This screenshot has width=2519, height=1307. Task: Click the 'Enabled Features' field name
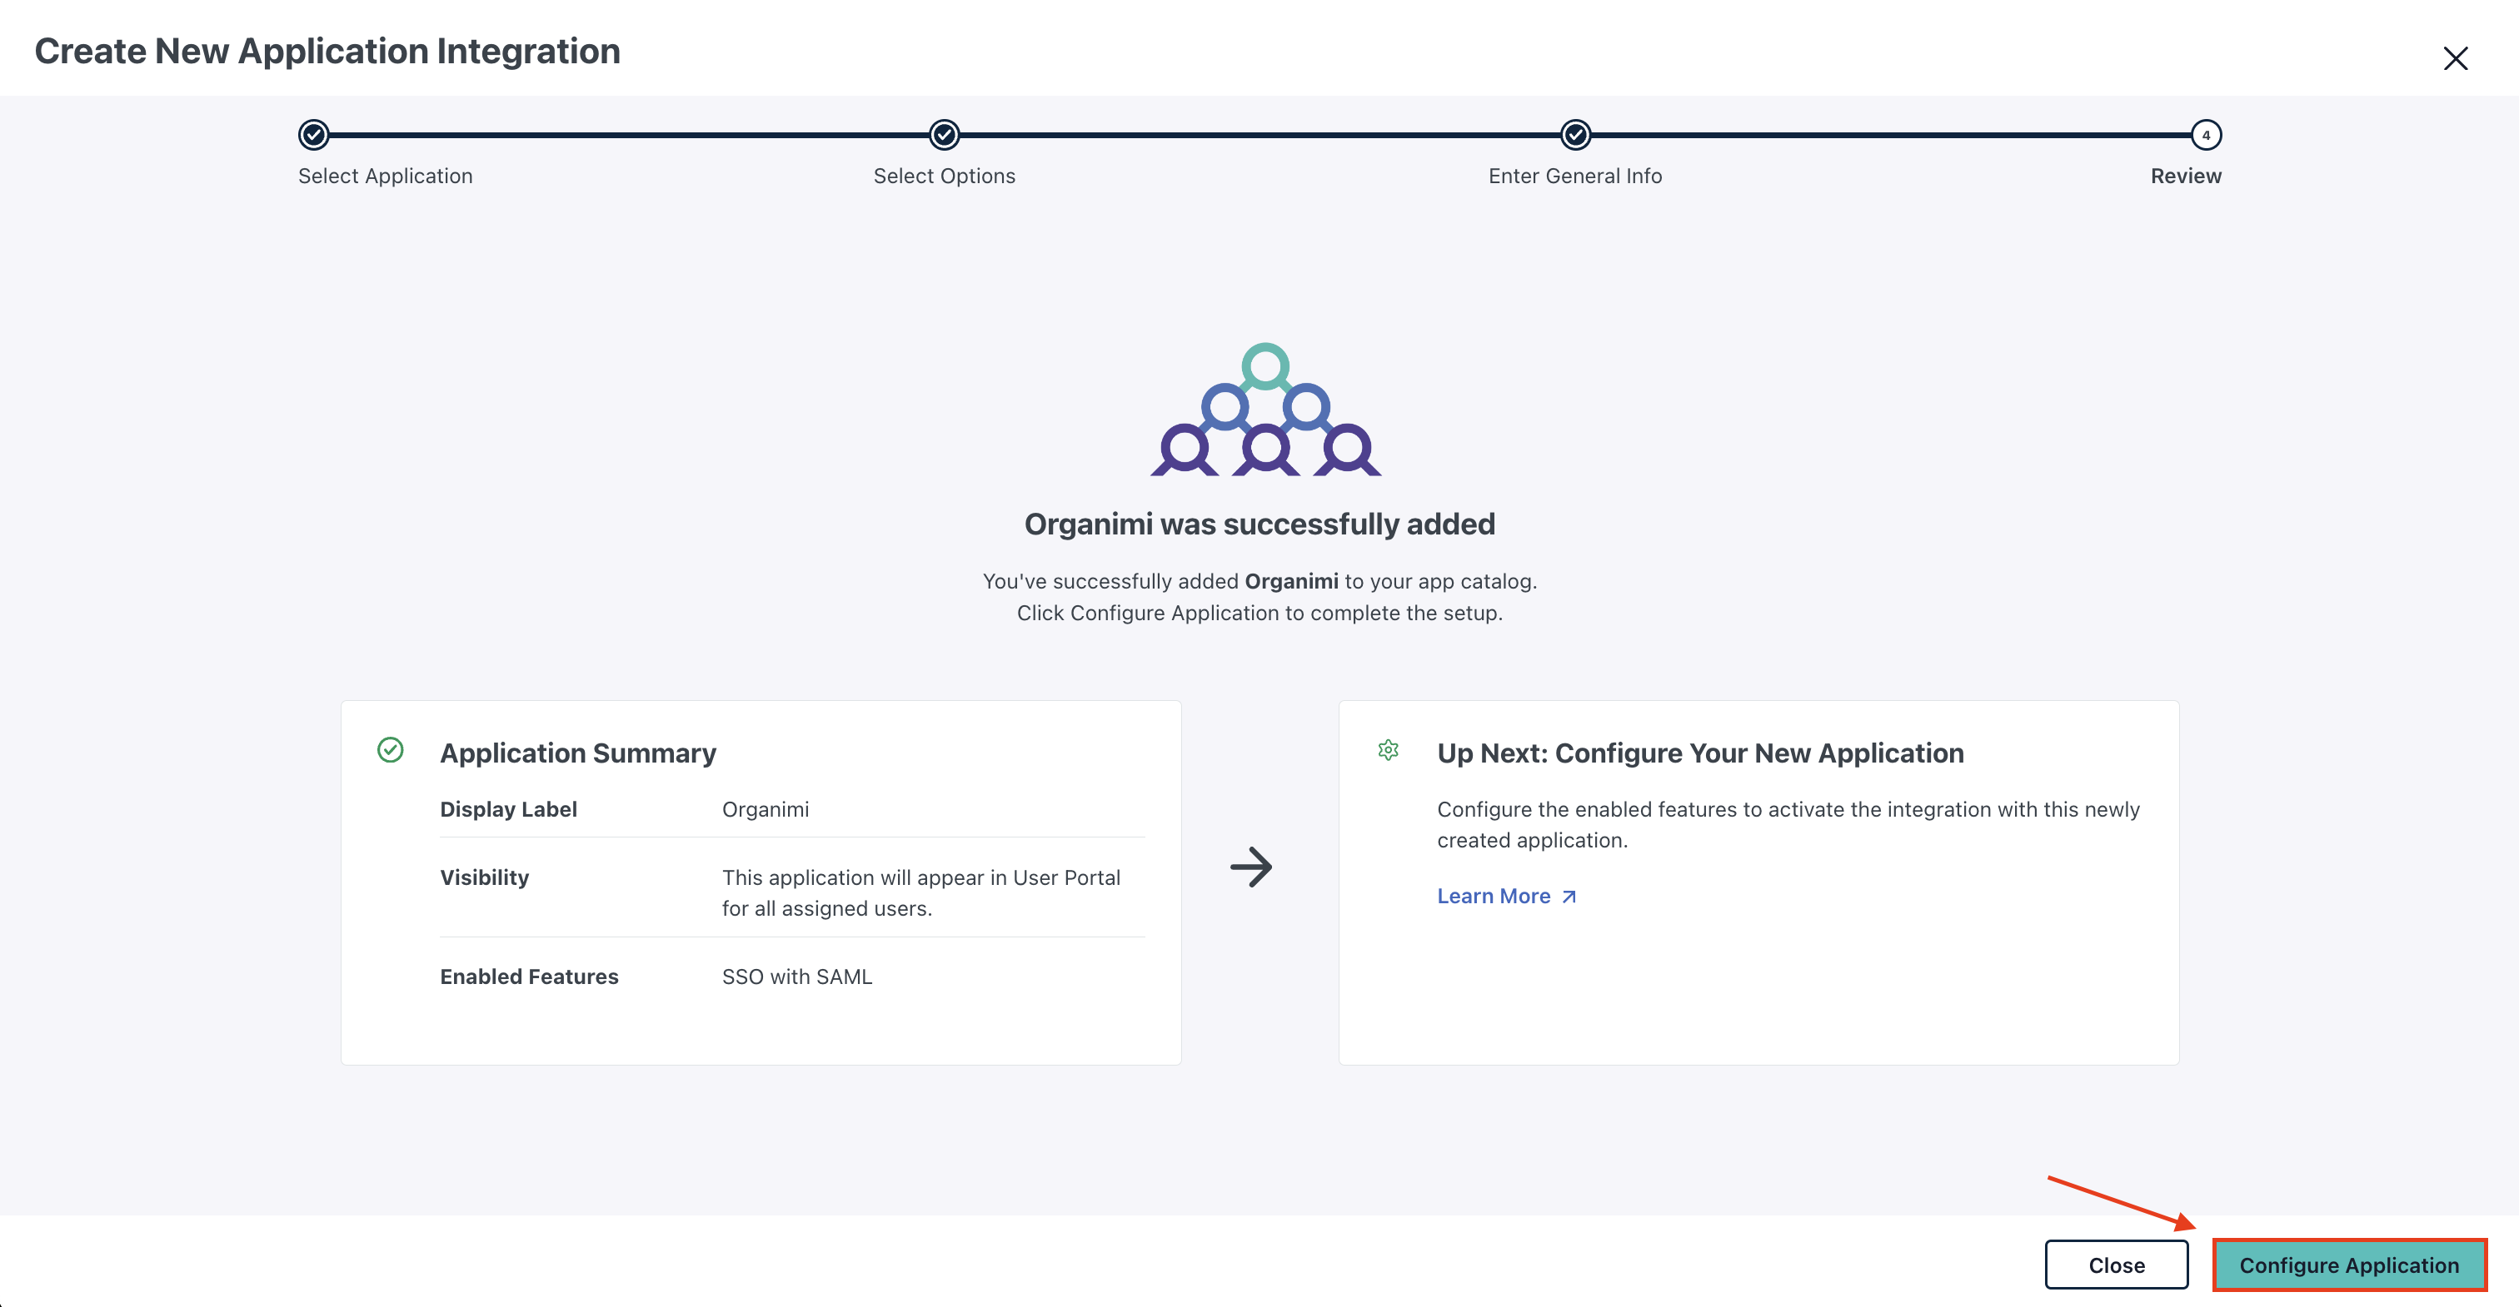(529, 977)
